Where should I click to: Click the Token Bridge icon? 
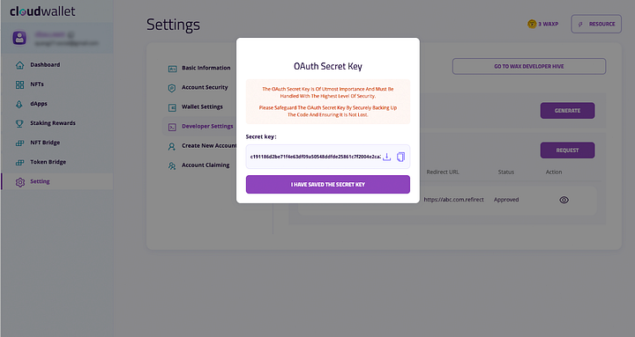[19, 163]
